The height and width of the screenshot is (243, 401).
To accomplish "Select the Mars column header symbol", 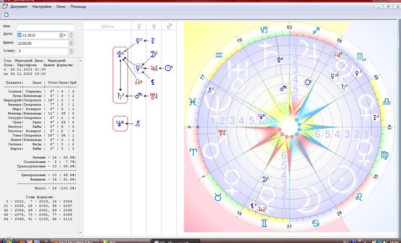I will pyautogui.click(x=169, y=26).
